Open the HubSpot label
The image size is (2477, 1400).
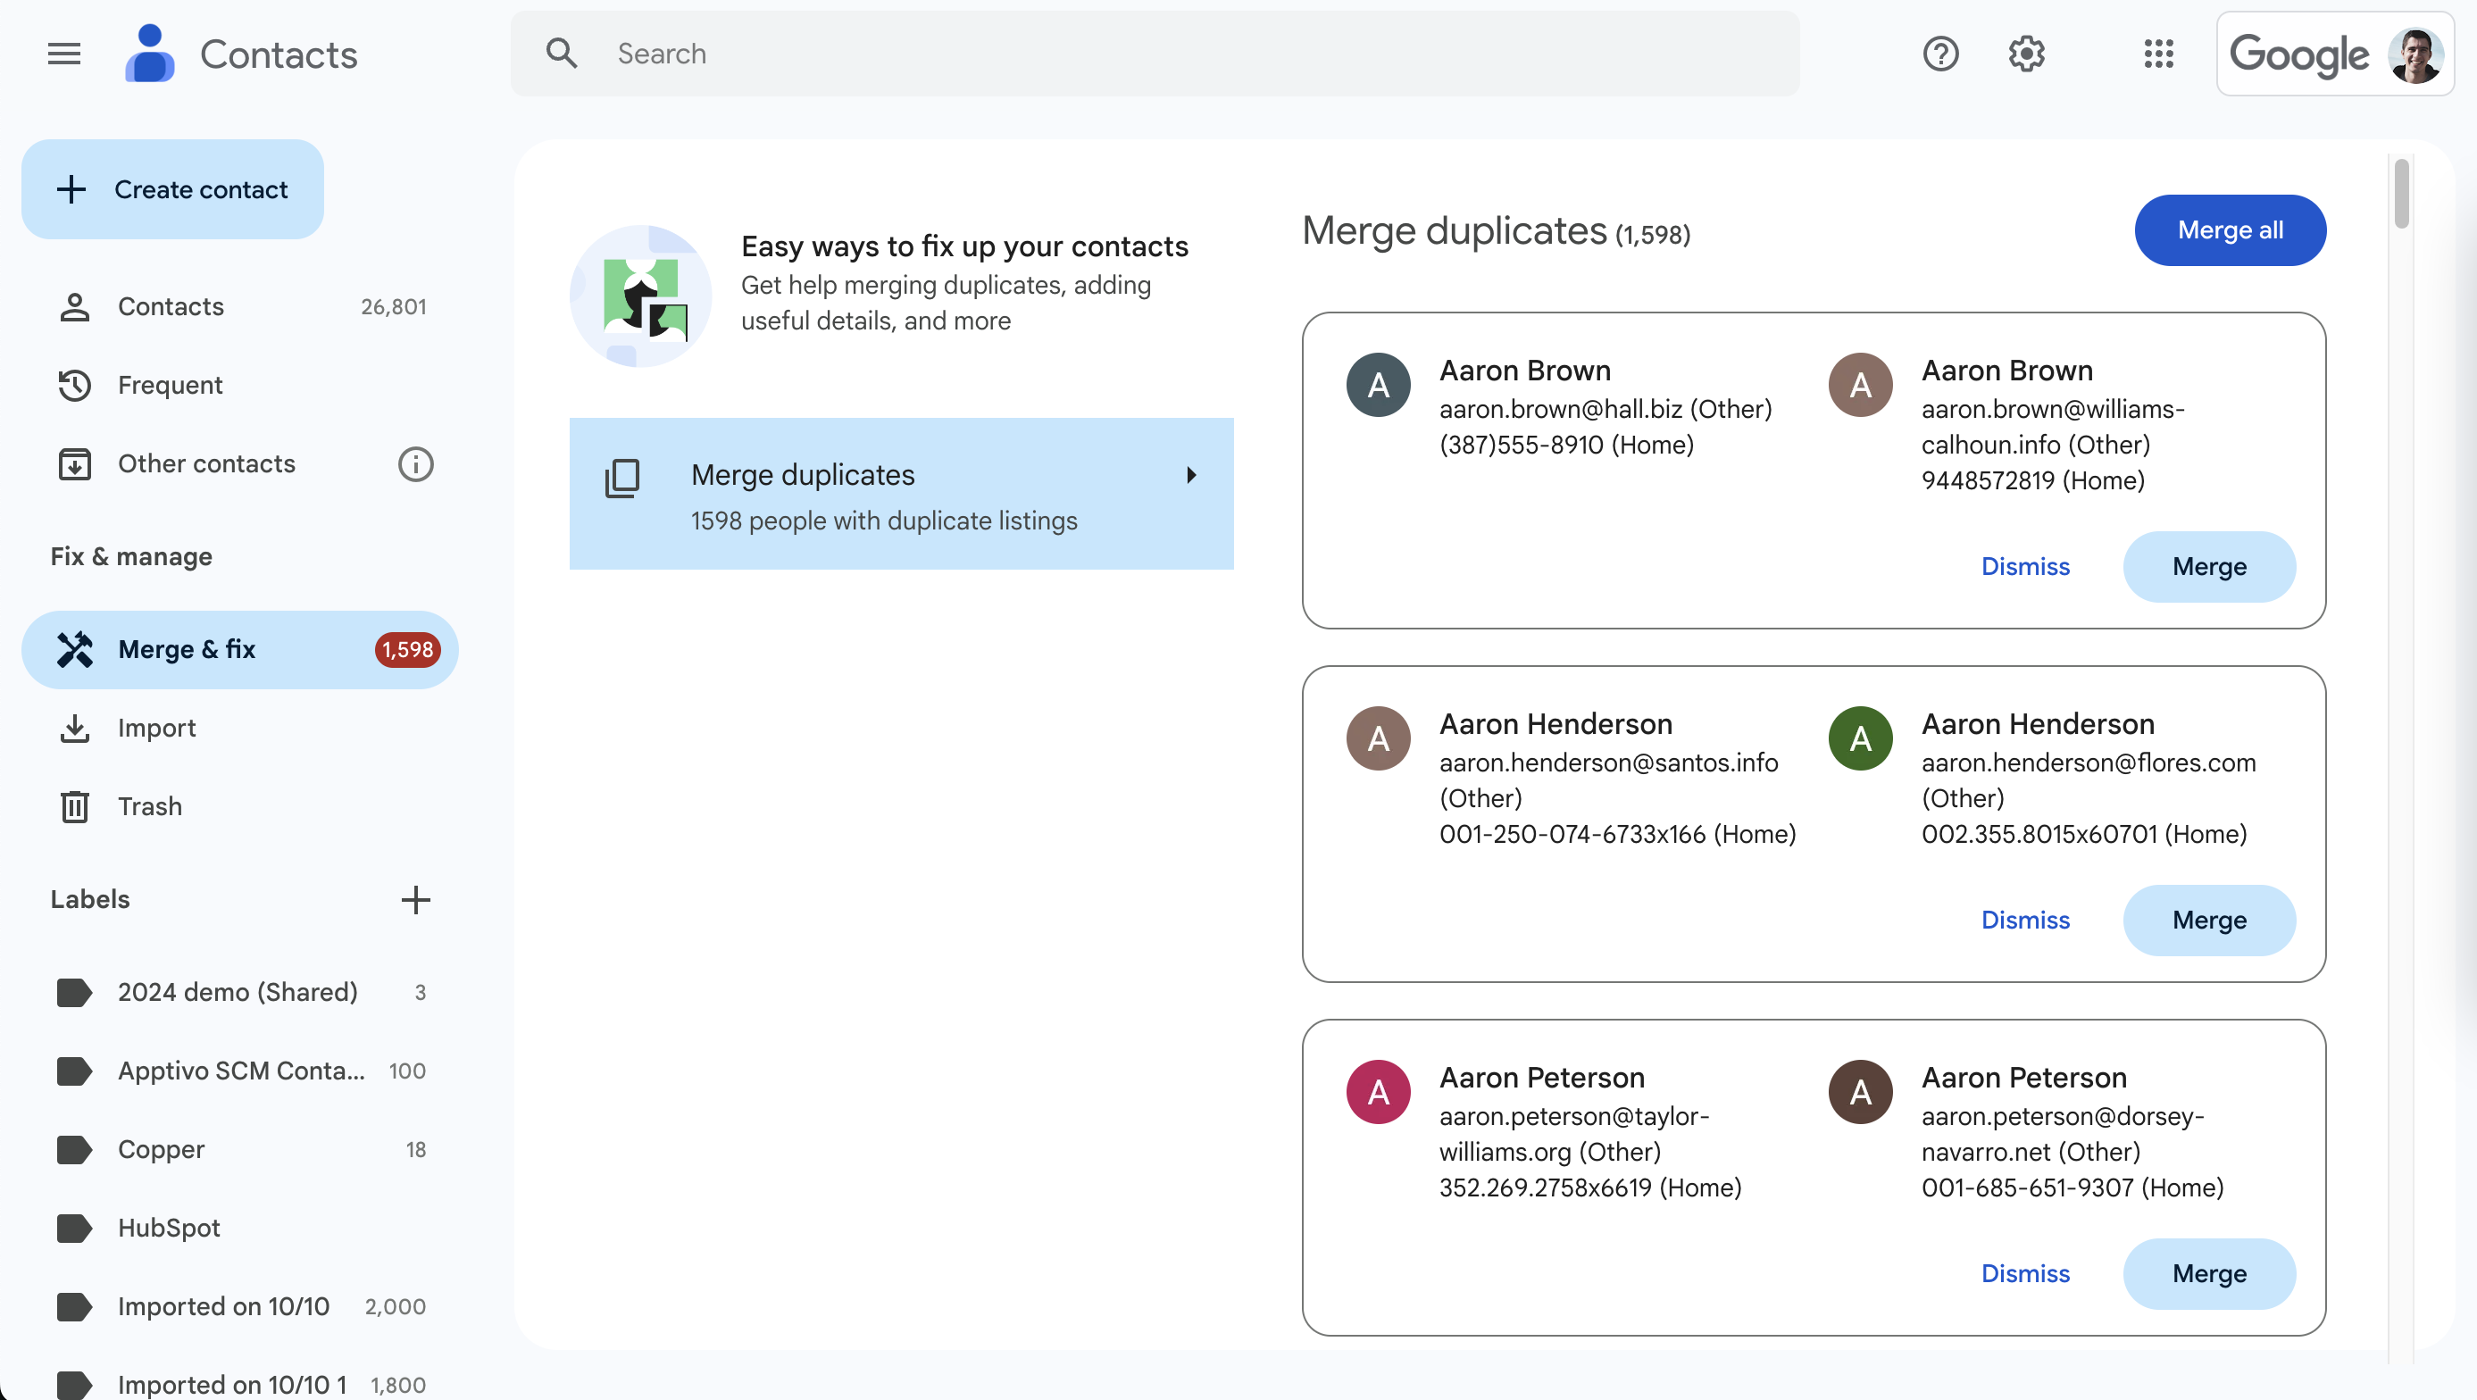click(170, 1228)
